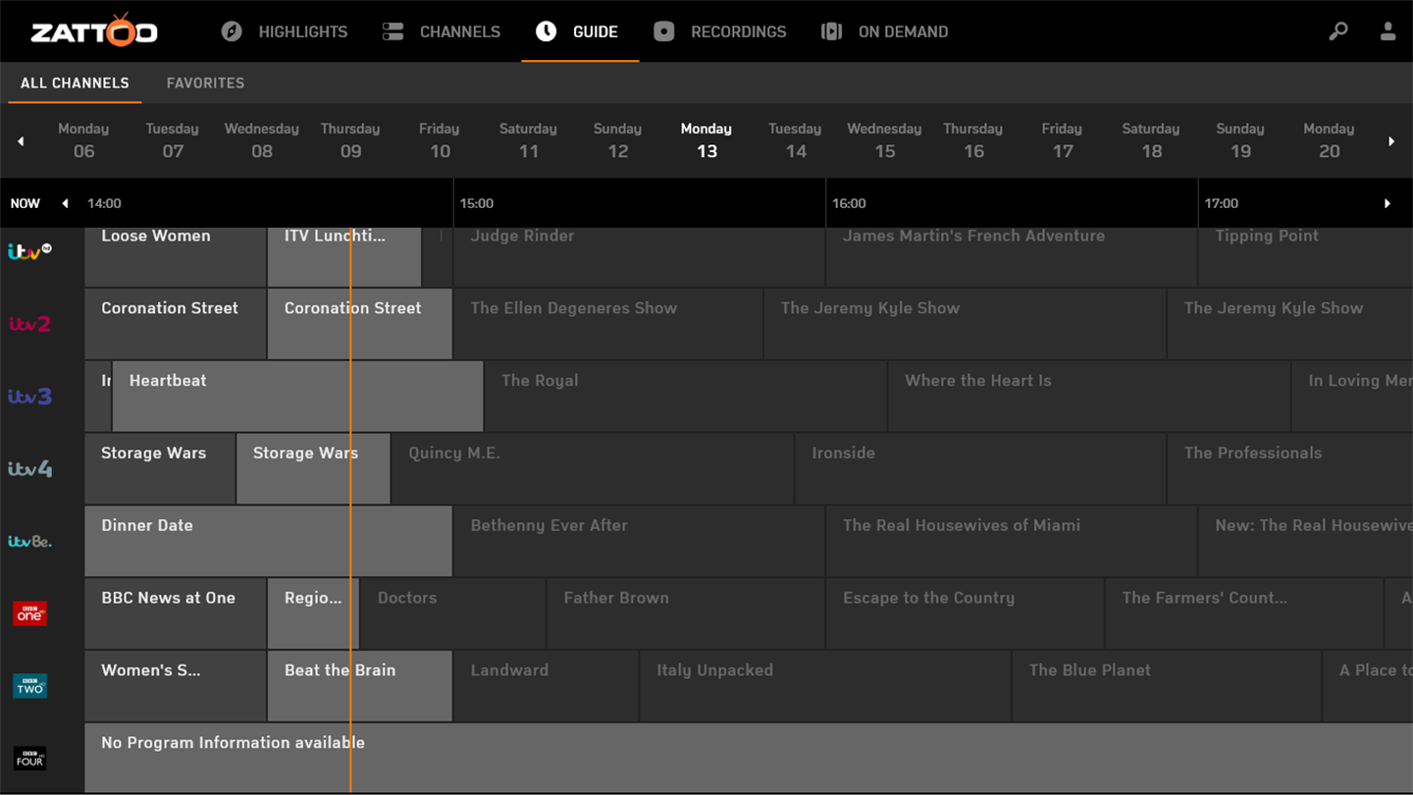Viewport: 1413px width, 795px height.
Task: Go to previous dates with left arrow
Action: (x=21, y=141)
